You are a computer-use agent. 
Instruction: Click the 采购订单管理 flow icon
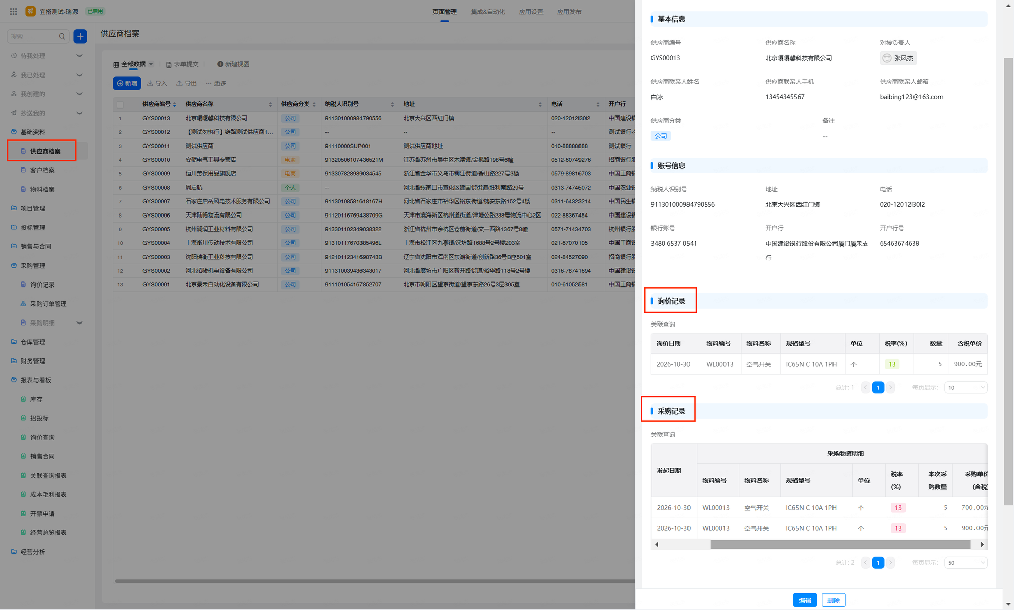pos(23,304)
